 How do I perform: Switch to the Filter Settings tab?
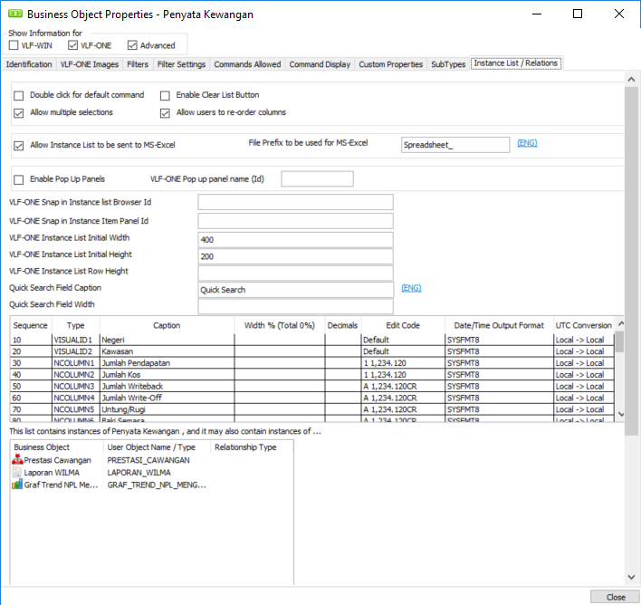click(181, 64)
